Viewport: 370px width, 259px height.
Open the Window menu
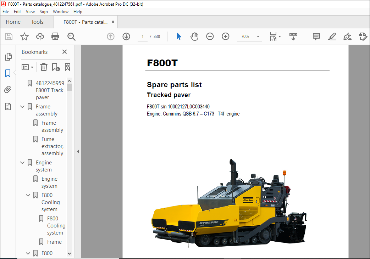(x=61, y=12)
